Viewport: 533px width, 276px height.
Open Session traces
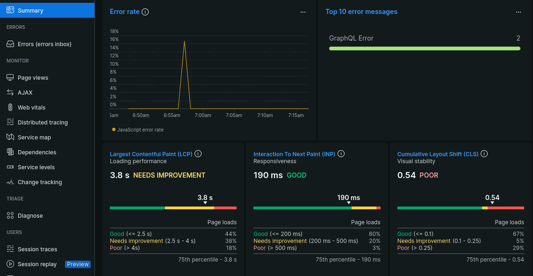click(x=36, y=249)
